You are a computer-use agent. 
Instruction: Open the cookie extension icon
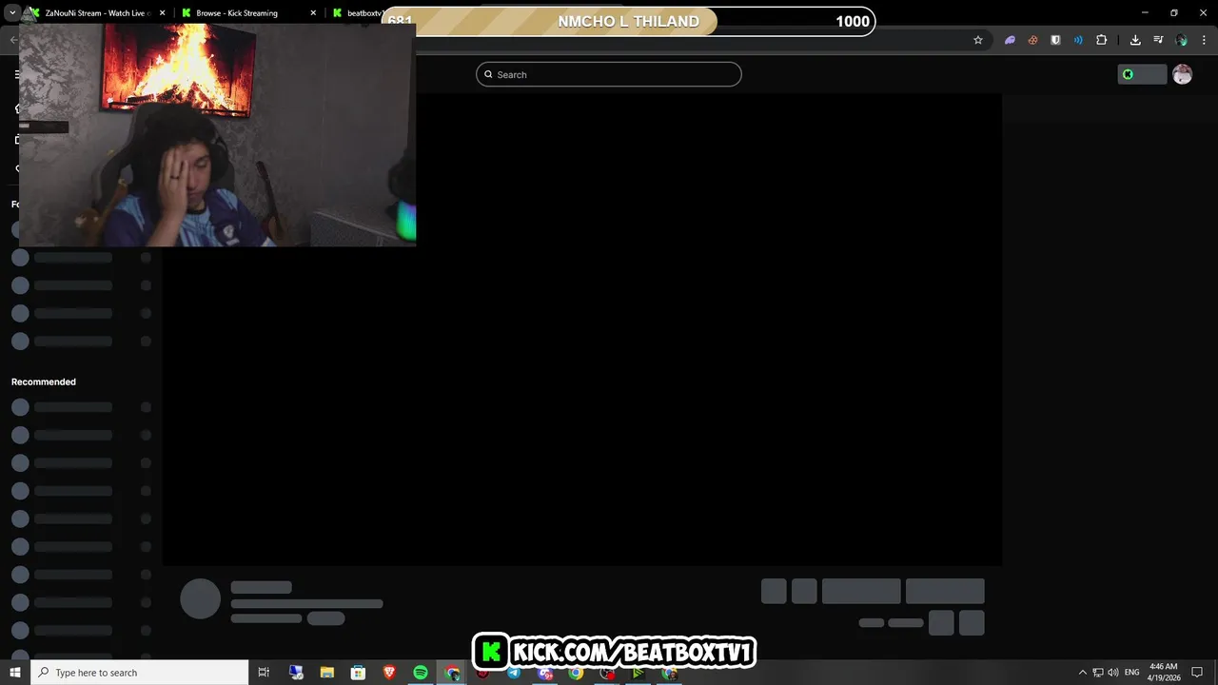point(1032,40)
